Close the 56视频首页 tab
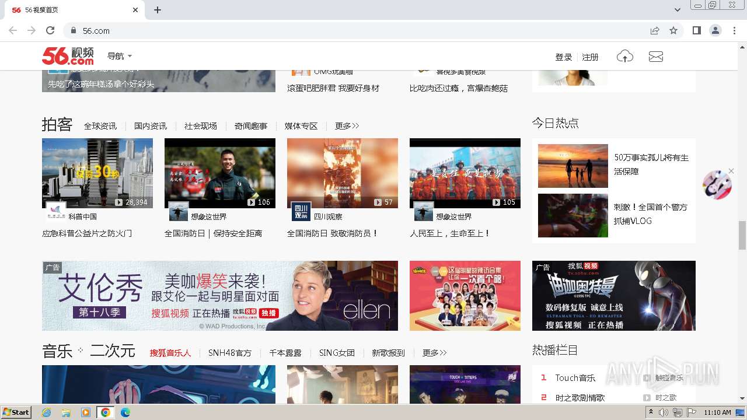This screenshot has width=747, height=420. [x=135, y=10]
